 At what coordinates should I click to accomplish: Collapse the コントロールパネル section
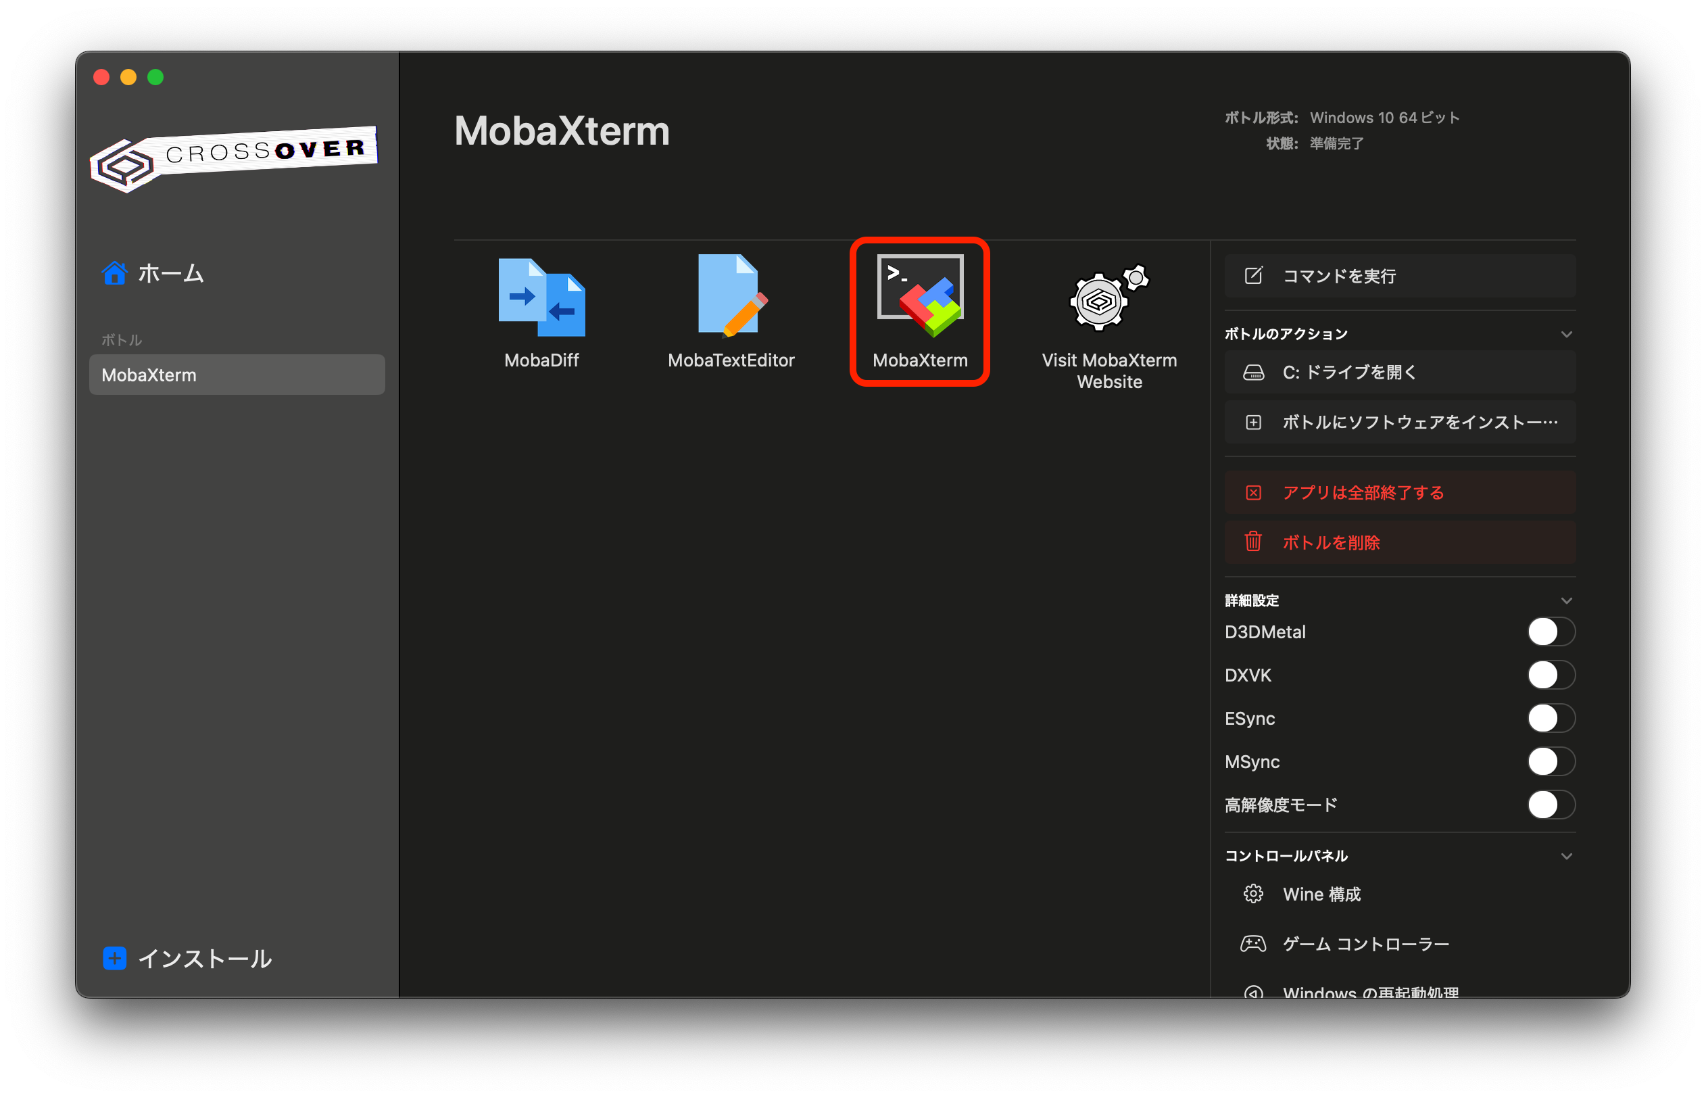pos(1566,855)
